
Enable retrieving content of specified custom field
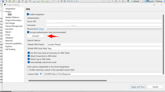[28, 70]
